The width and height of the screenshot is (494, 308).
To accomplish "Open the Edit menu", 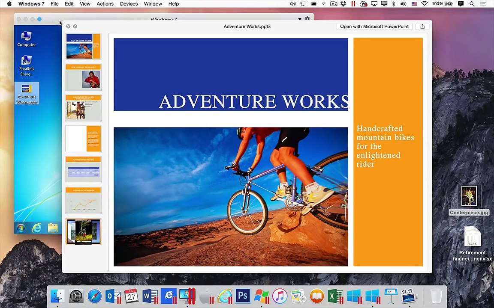I will (x=69, y=4).
